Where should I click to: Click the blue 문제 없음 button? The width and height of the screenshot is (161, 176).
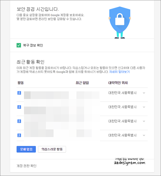click(26, 149)
